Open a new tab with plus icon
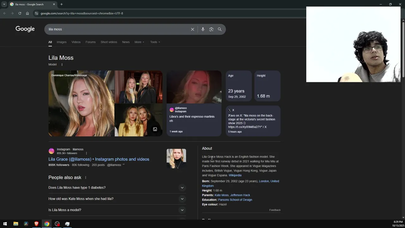Image resolution: width=405 pixels, height=228 pixels. coord(61,4)
